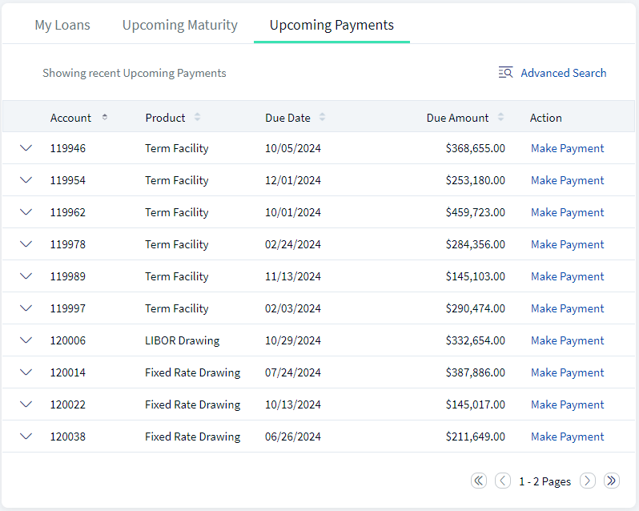Select due date 02/24/2024 cell
This screenshot has width=639, height=511.
click(x=292, y=244)
